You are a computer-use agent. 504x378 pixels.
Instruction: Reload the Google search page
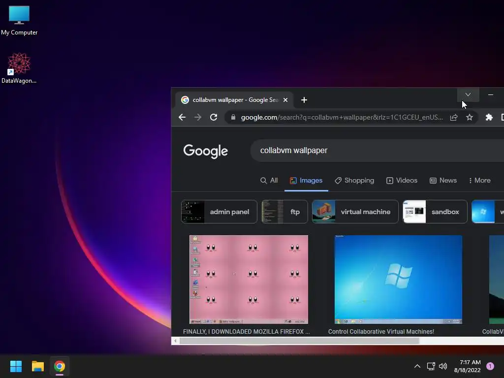tap(214, 117)
